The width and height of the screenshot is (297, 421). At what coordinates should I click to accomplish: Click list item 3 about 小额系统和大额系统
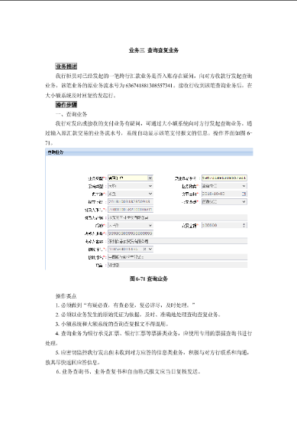112,324
